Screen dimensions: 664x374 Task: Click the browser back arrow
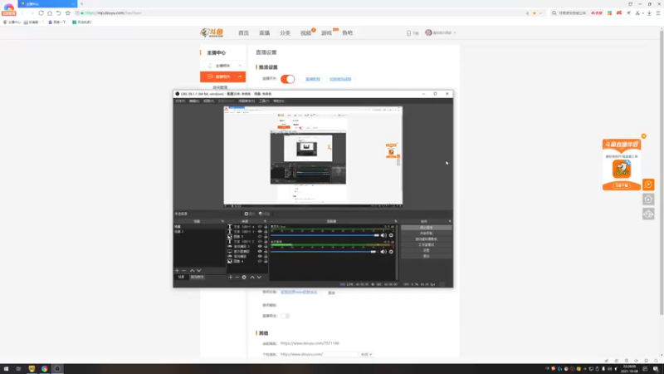click(x=22, y=13)
